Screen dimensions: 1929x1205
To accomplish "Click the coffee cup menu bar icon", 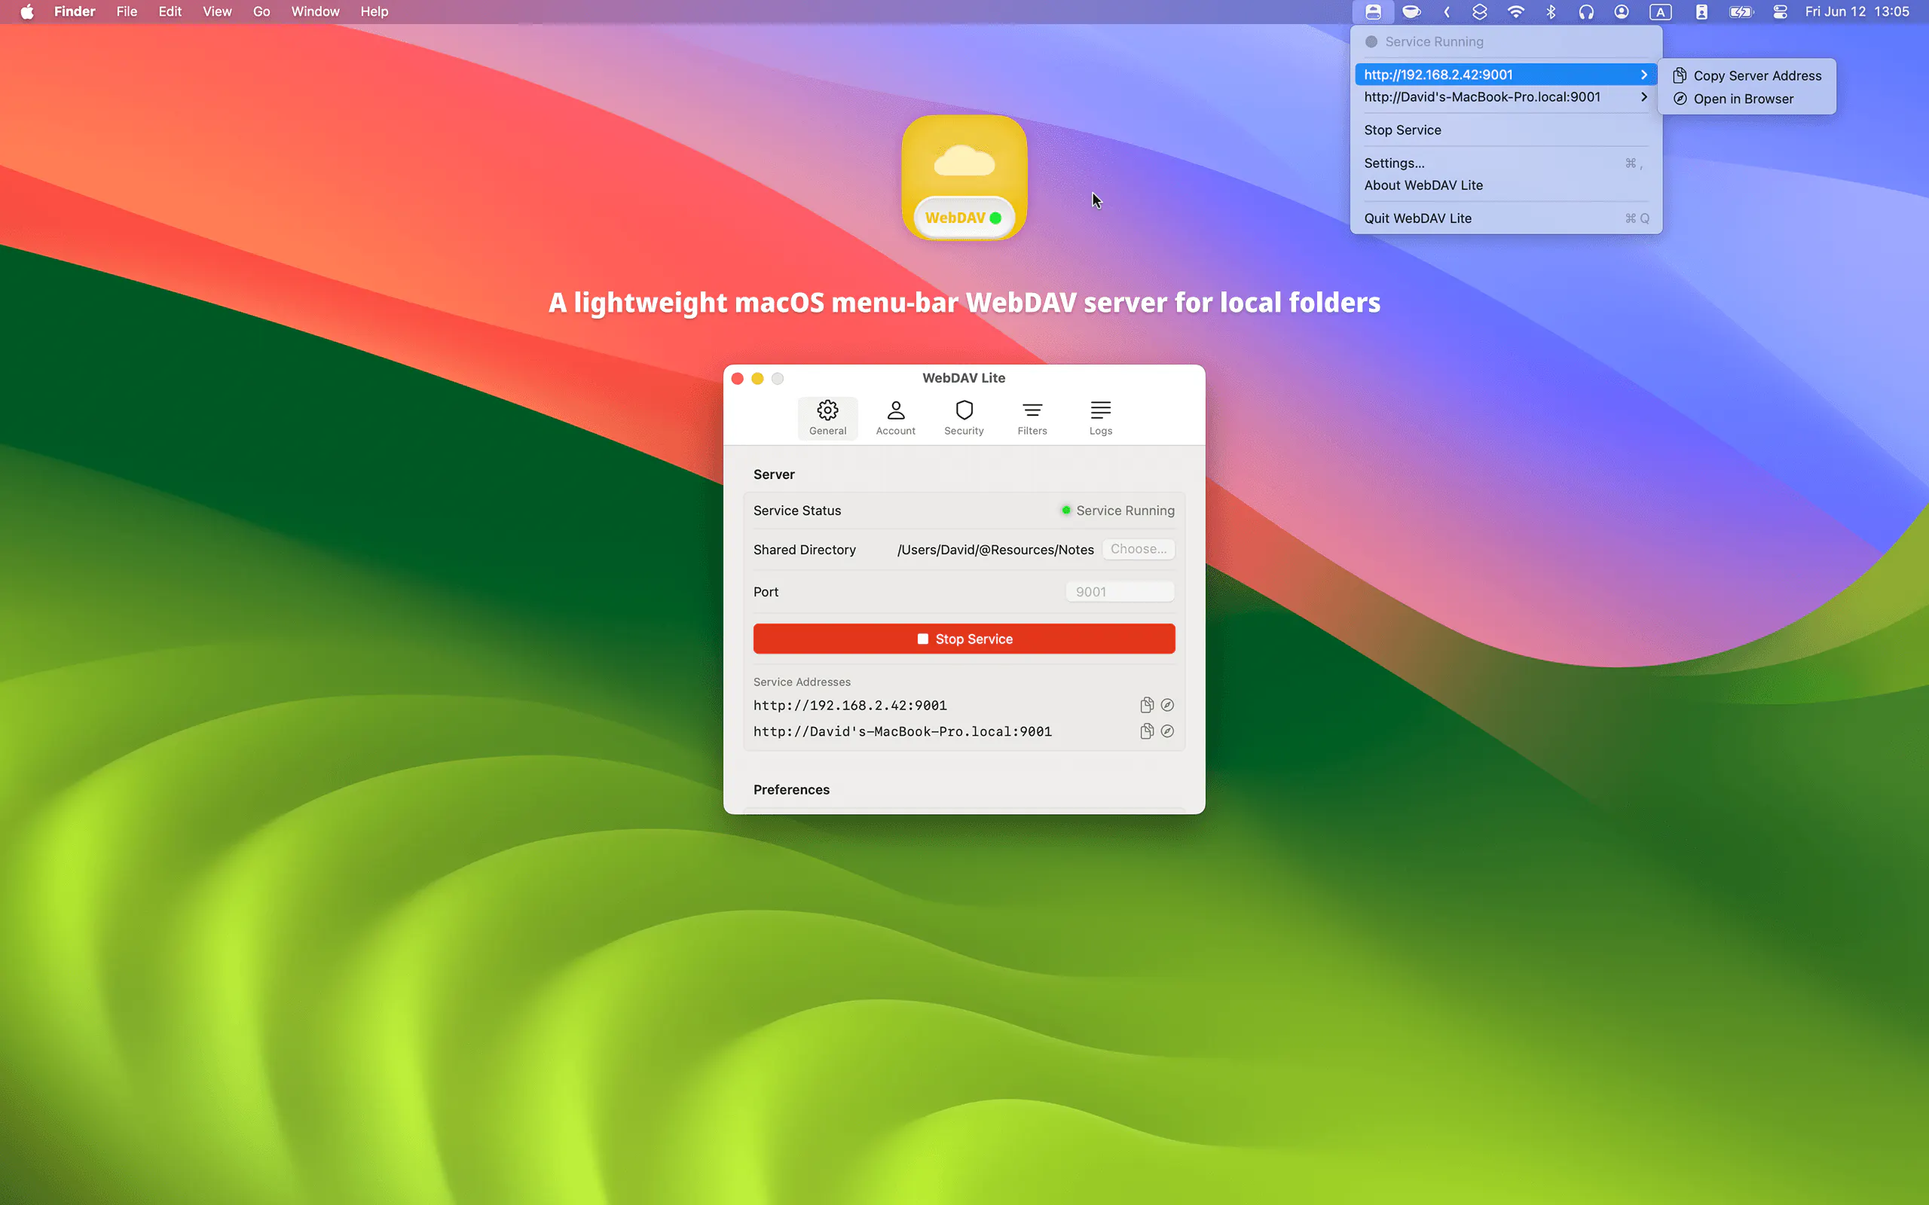I will click(1411, 12).
